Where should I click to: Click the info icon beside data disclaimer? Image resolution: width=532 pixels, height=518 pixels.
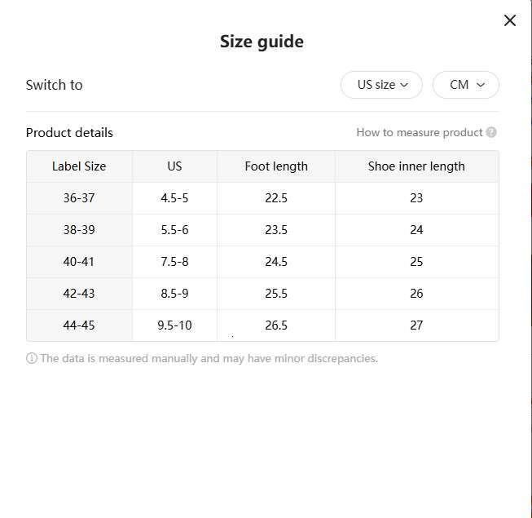click(x=32, y=358)
